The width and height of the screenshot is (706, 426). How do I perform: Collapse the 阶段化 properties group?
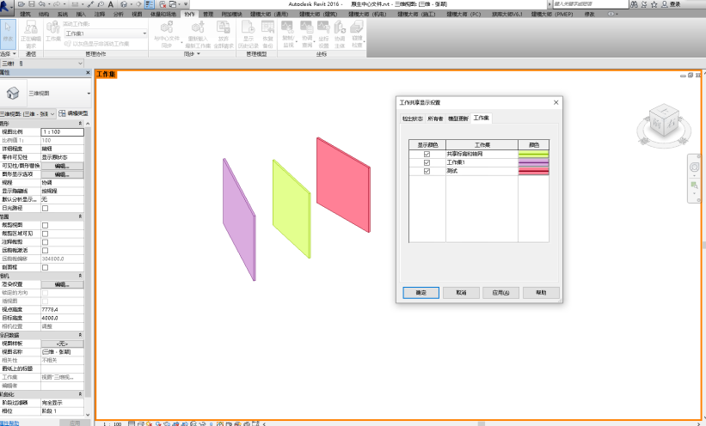click(80, 394)
